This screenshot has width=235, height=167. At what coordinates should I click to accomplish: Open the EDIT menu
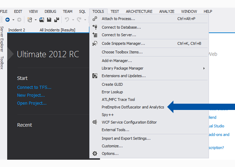[18, 11]
